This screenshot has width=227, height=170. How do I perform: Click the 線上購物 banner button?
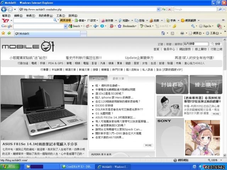coord(206,85)
